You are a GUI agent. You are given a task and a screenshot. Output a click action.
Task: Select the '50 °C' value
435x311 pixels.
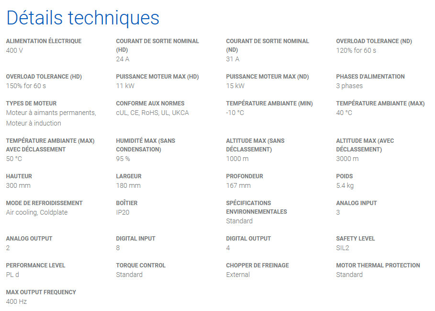pos(14,159)
